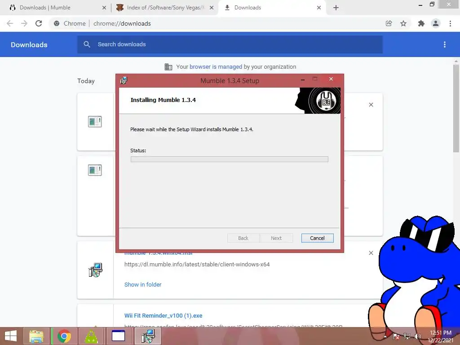
Task: Switch to the Index of /Software/Sony Vegas tab
Action: tap(165, 8)
